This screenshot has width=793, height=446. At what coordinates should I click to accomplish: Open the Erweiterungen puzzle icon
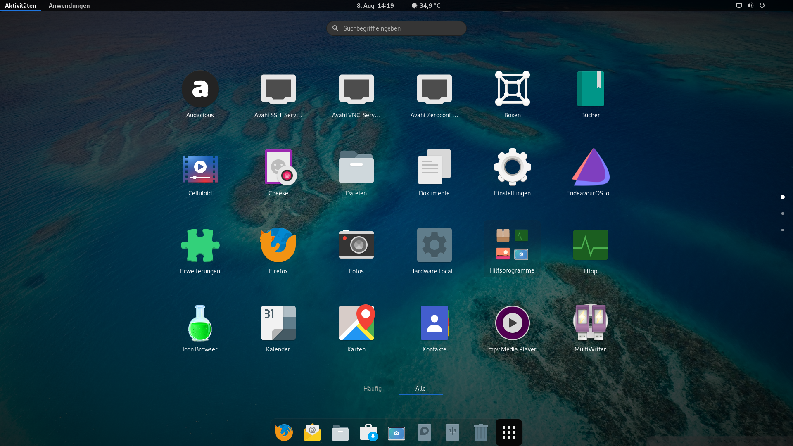[200, 245]
